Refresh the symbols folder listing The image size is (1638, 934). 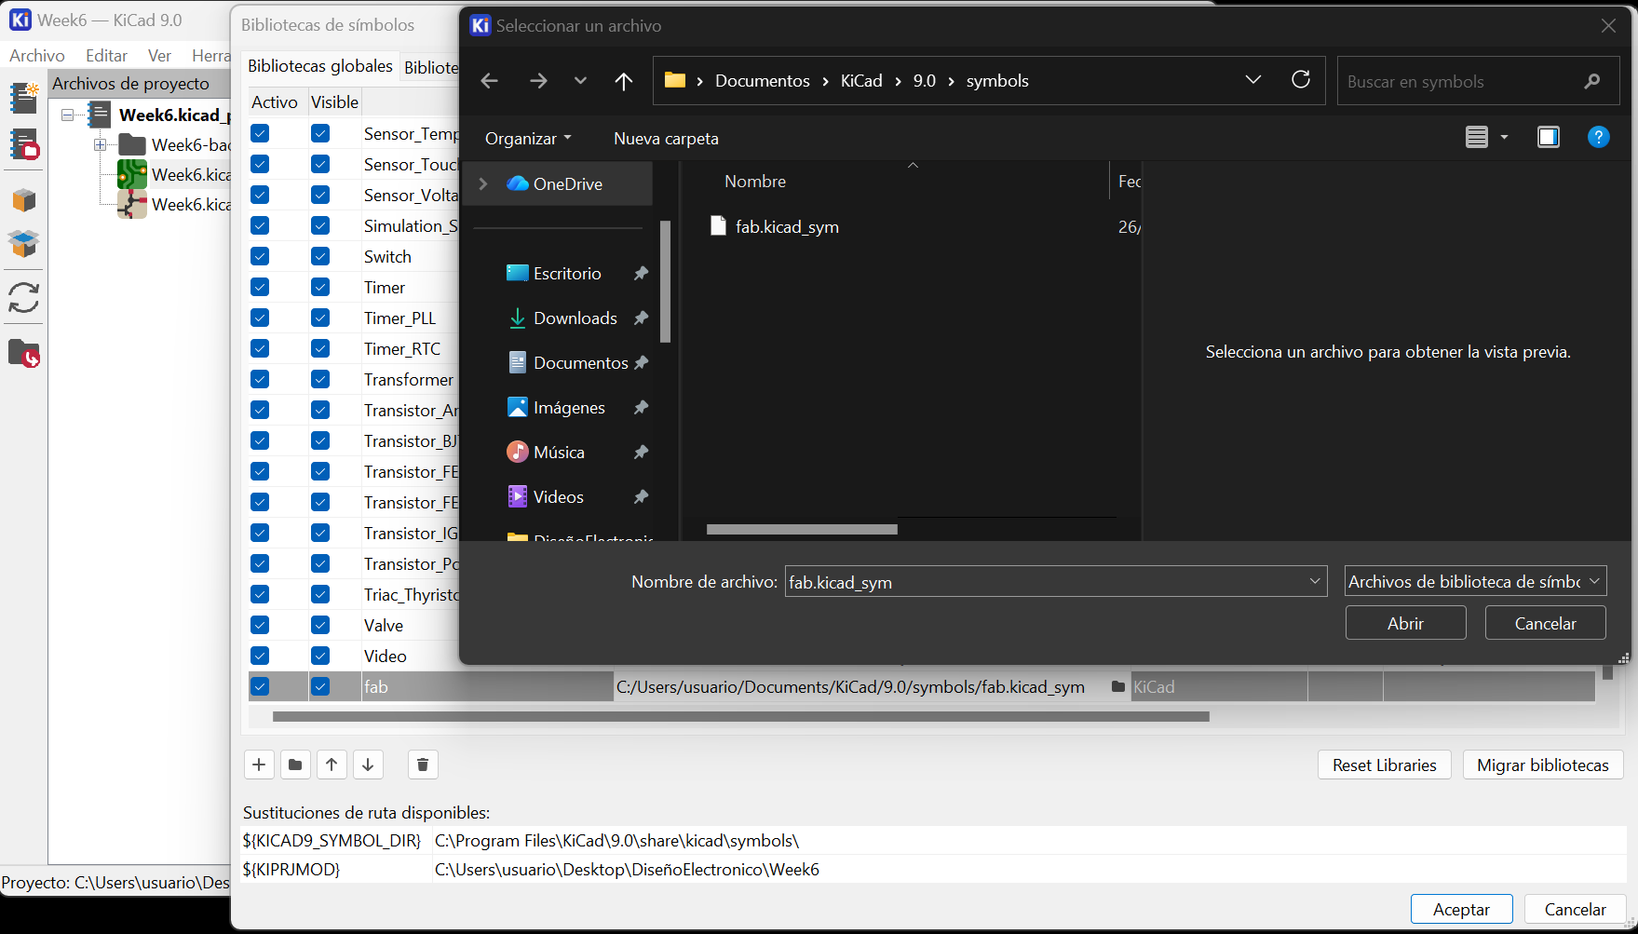1301,79
